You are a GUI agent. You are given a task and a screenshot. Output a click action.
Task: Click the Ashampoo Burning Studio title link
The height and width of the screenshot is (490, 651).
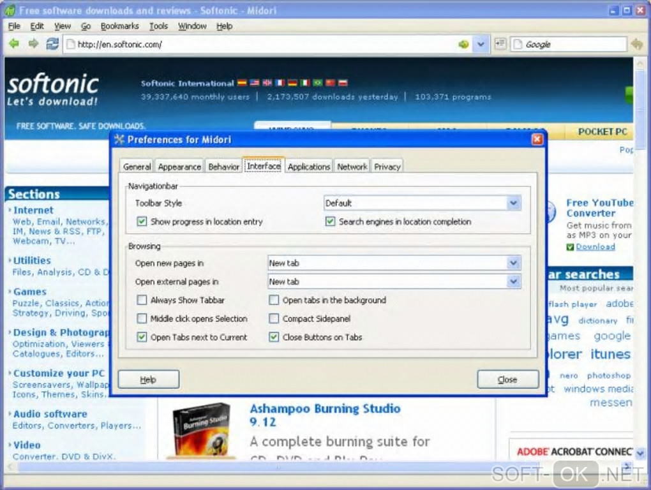point(325,415)
